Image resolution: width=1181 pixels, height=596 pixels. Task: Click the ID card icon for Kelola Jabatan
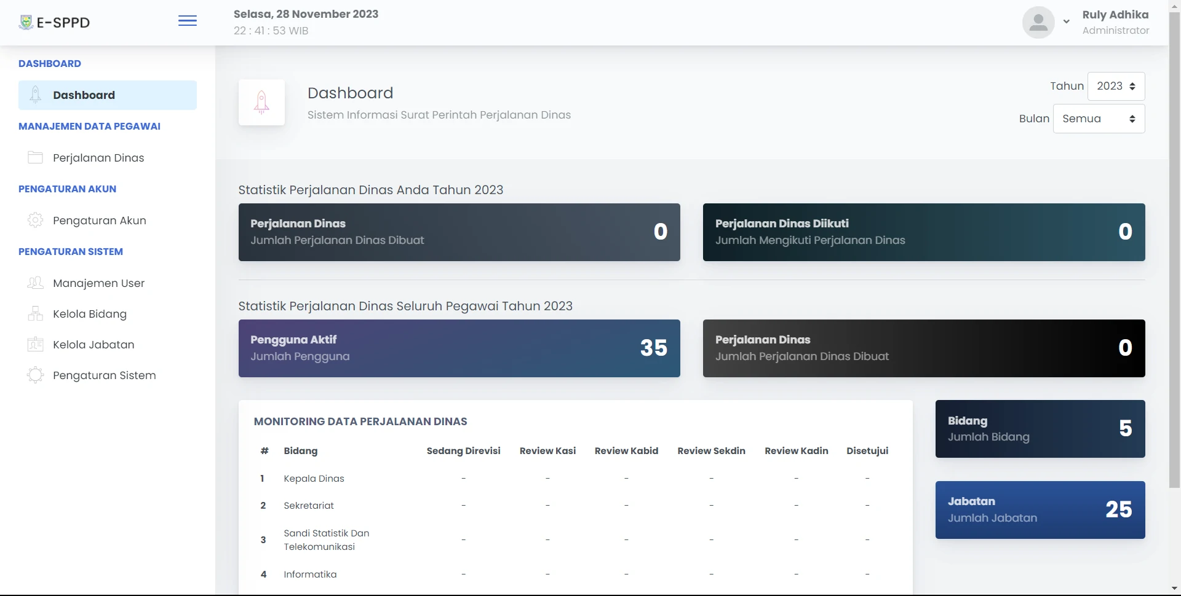[x=36, y=345]
